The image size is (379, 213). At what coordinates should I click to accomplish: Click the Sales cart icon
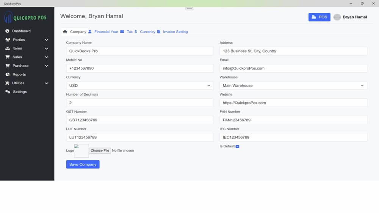point(8,57)
